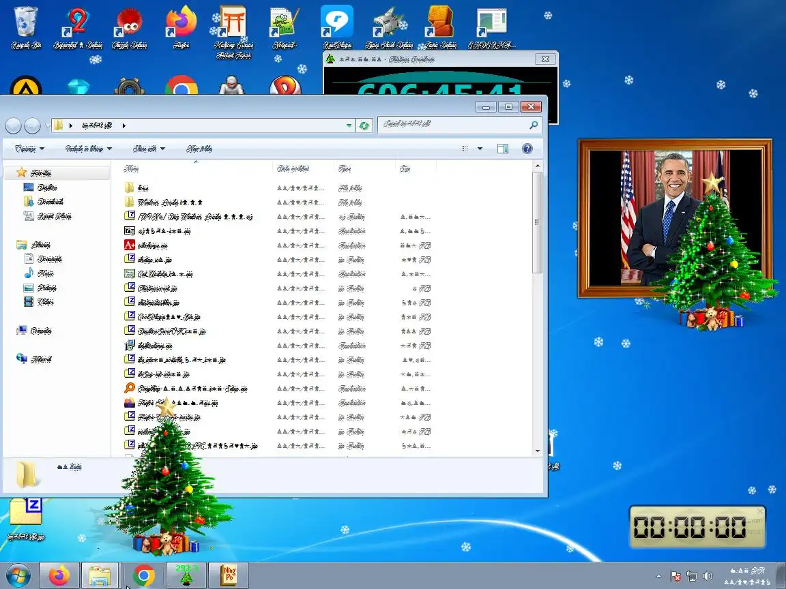Select the first folder in the file list

tap(278, 188)
